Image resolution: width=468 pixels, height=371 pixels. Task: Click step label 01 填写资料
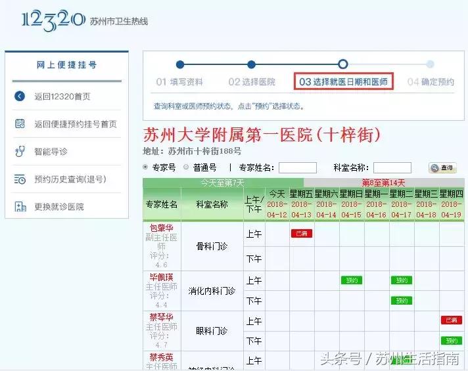179,81
